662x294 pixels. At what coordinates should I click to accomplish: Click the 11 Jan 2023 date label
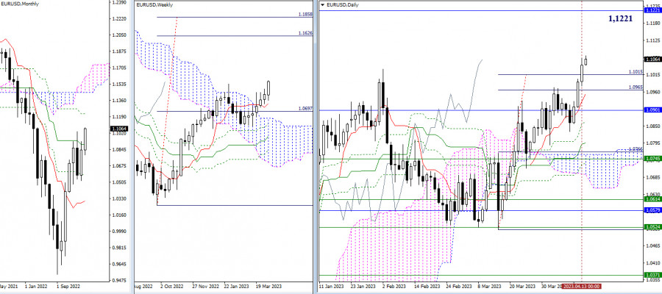pos(332,286)
